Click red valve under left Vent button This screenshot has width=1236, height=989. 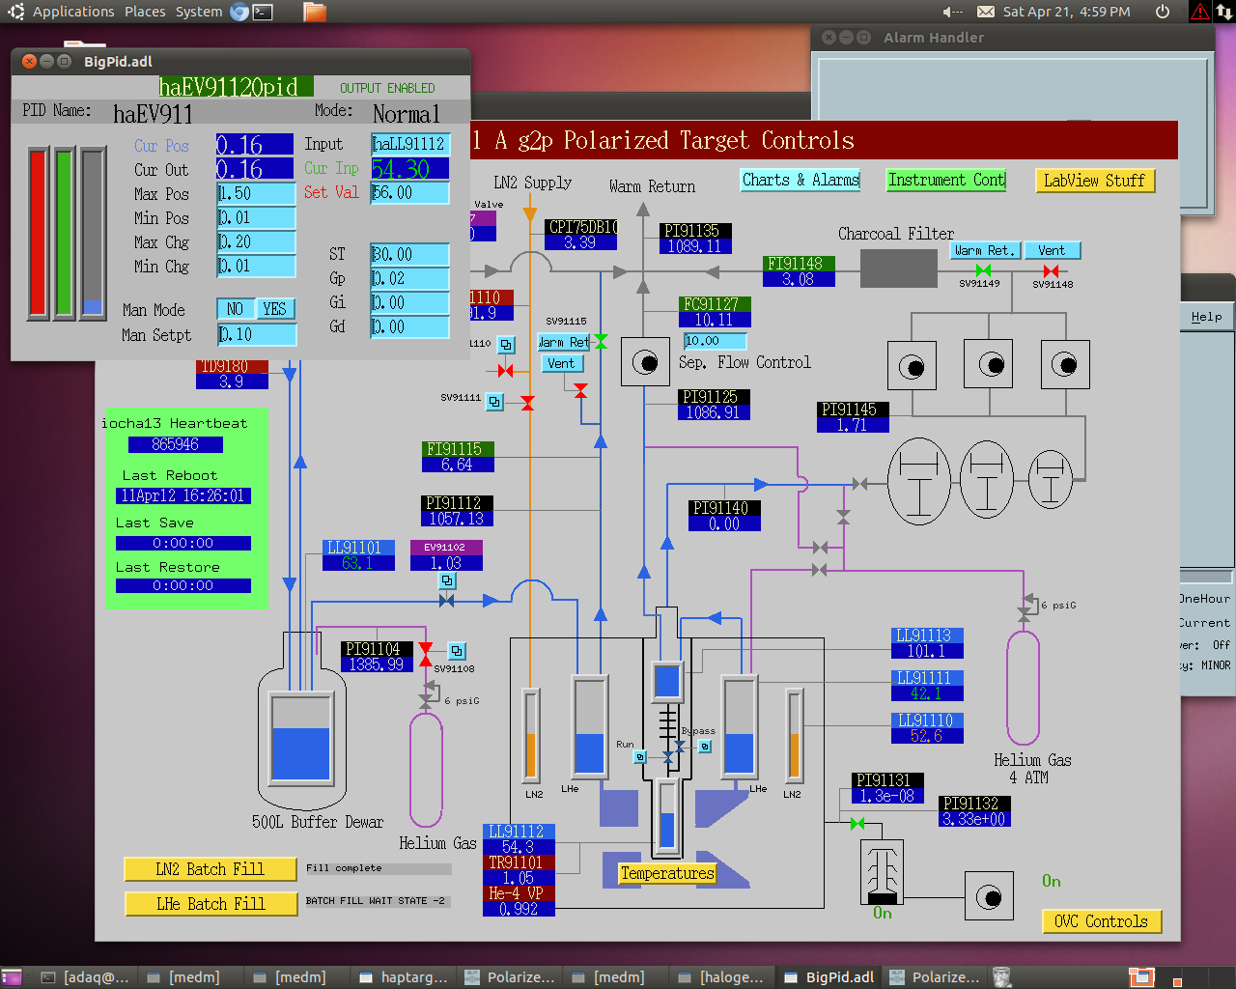click(580, 390)
